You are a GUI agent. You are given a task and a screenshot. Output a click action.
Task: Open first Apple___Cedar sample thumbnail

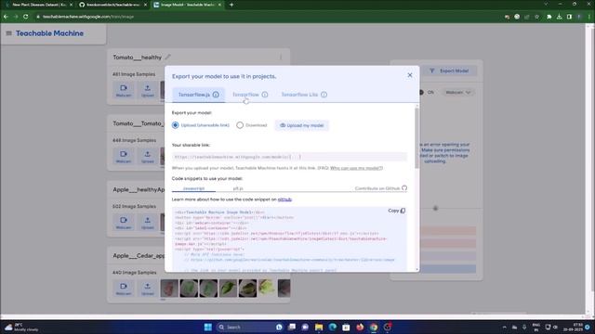click(x=169, y=289)
